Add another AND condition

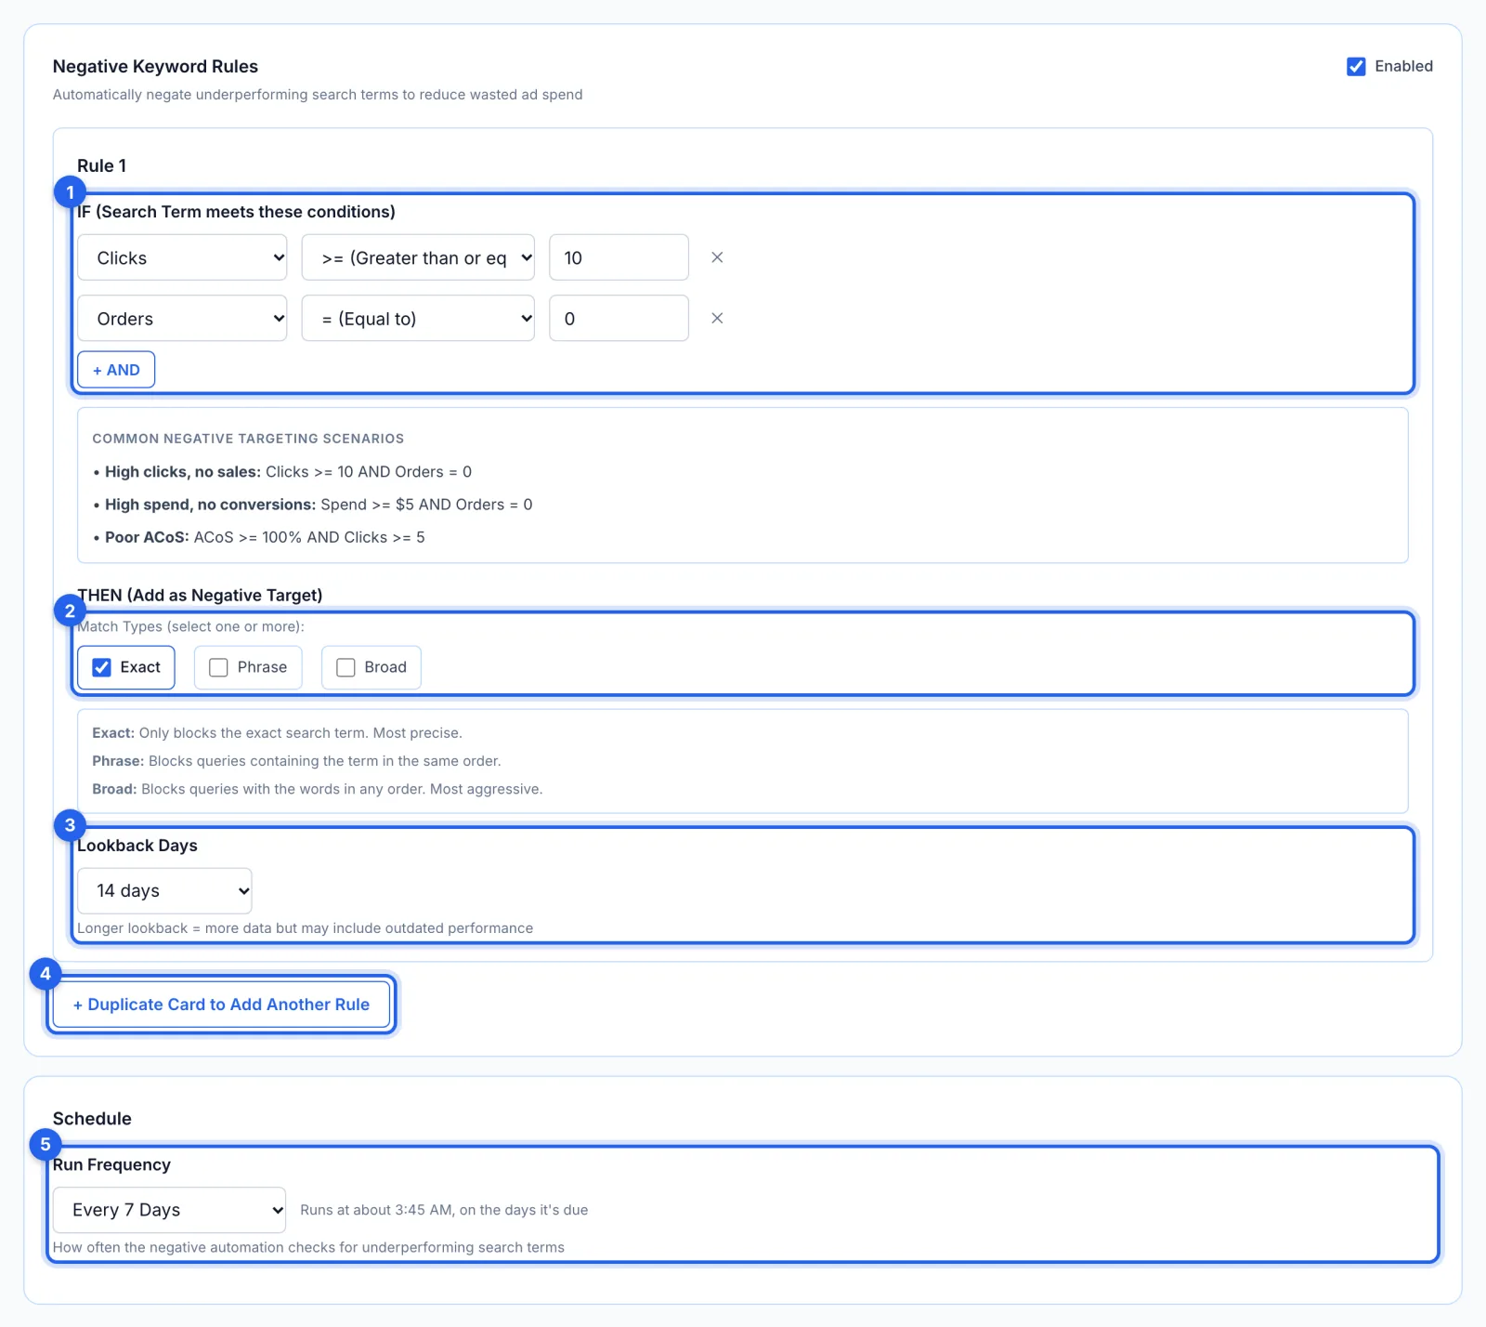click(x=116, y=370)
